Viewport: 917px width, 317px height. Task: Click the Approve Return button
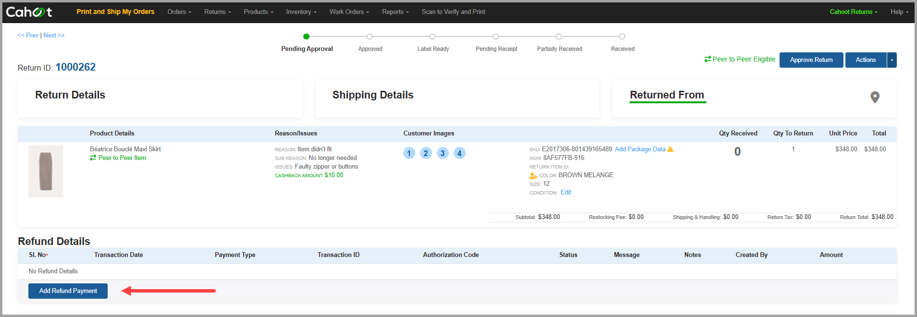tap(811, 60)
